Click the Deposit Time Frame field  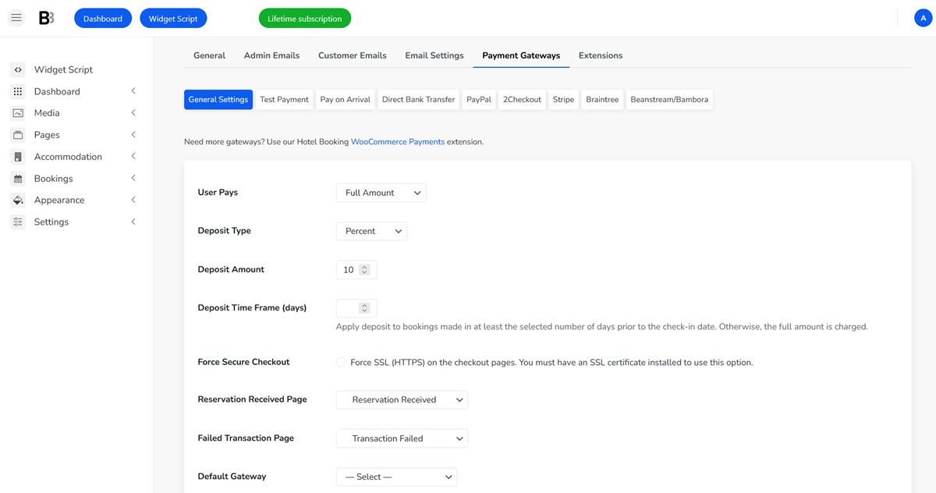point(356,308)
